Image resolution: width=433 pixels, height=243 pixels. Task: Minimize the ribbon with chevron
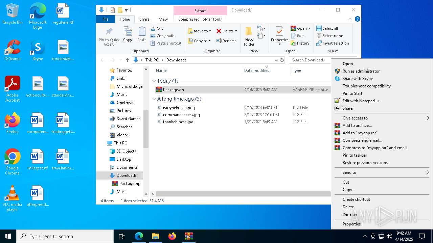350,19
